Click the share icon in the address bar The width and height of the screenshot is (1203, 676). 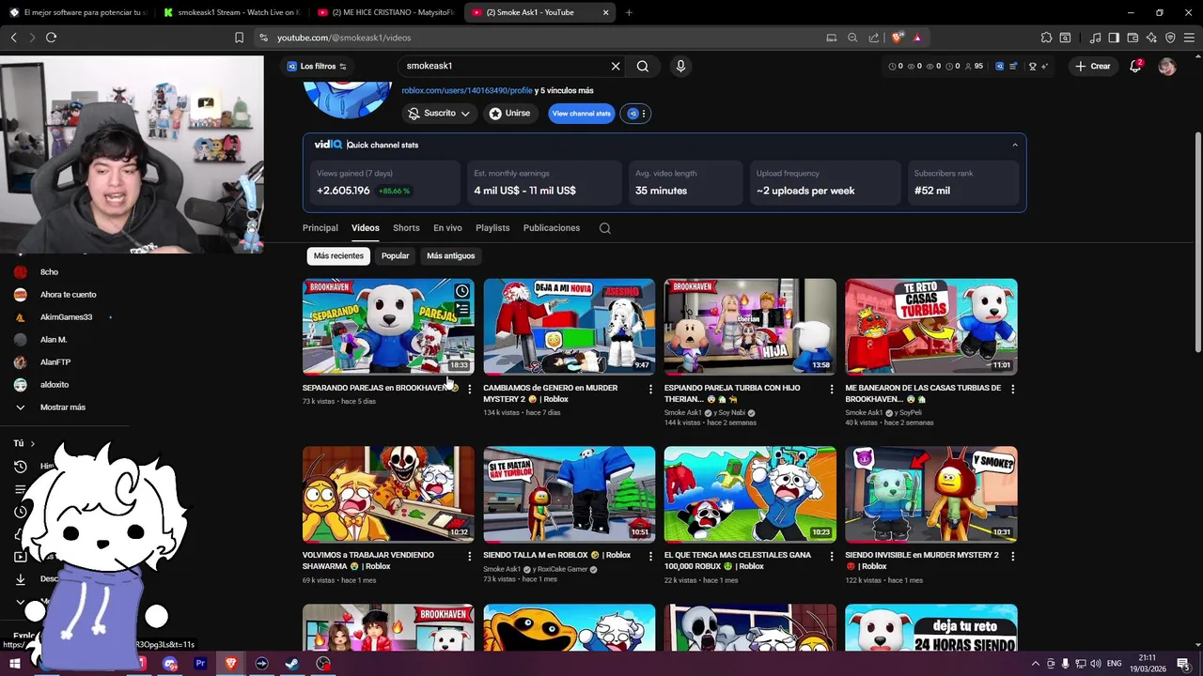[x=874, y=38]
